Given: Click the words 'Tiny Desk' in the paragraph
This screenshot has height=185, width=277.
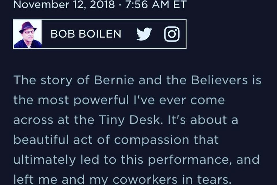Looking at the screenshot, I should [x=130, y=120].
